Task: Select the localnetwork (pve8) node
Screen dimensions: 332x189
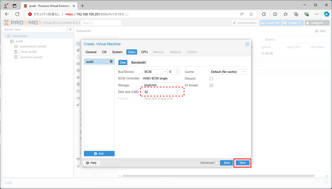Action: (33, 47)
